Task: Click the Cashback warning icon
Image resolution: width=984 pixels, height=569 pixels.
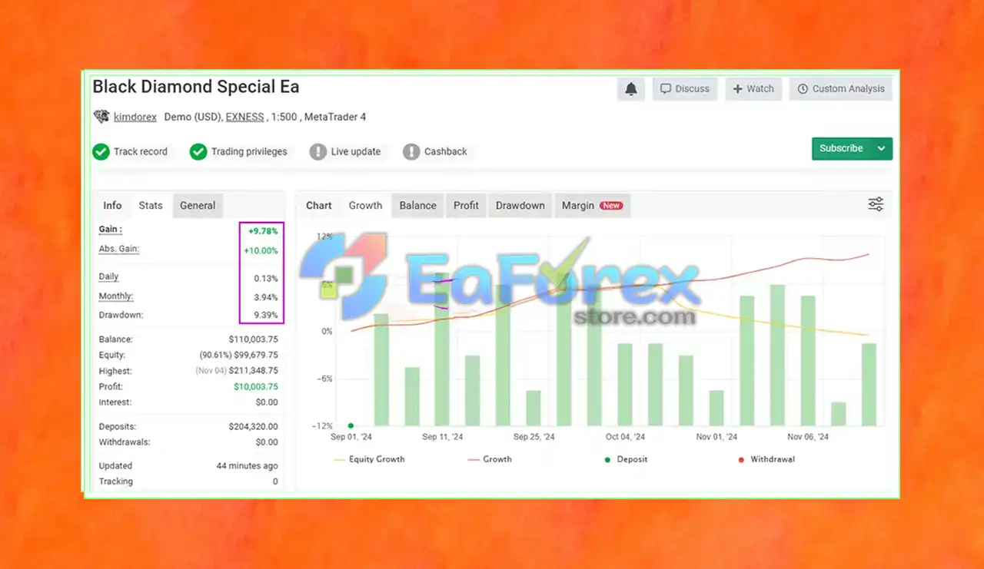Action: point(411,151)
